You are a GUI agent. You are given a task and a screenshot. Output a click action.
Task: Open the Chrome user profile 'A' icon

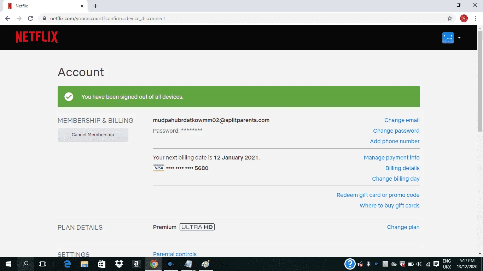(464, 18)
